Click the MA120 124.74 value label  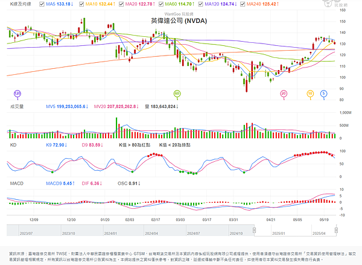point(221,4)
